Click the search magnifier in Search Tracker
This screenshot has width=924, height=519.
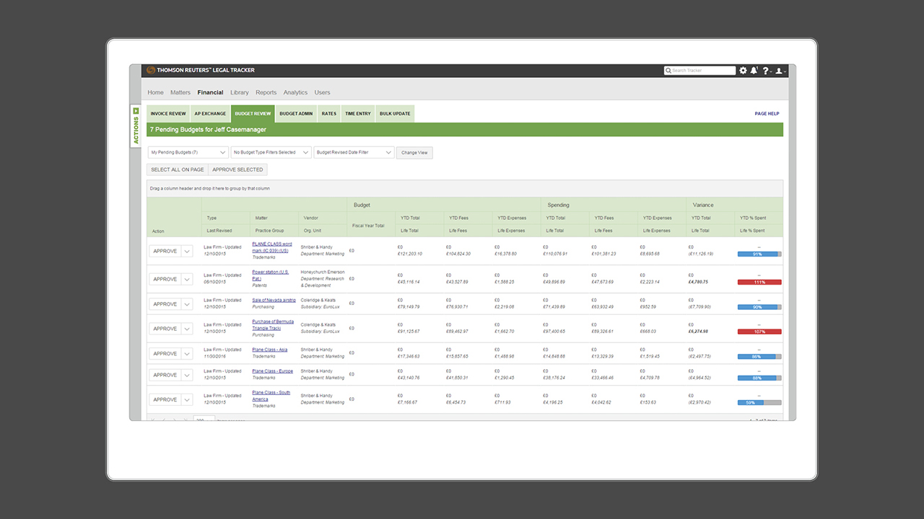[x=668, y=70]
